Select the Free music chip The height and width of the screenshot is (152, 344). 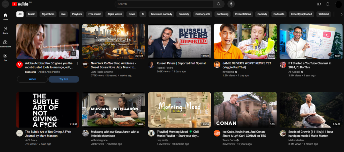(x=95, y=14)
